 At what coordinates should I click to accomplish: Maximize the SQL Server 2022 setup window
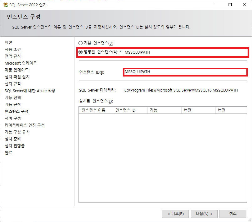click(x=230, y=5)
